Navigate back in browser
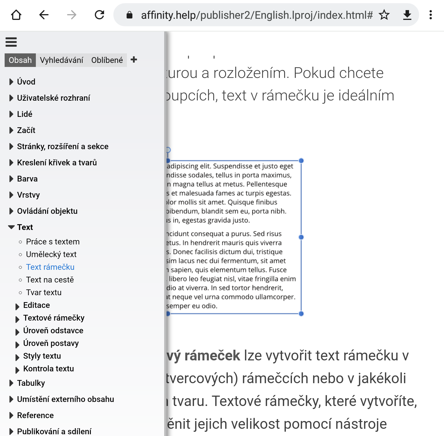Image resolution: width=444 pixels, height=436 pixels. (44, 15)
